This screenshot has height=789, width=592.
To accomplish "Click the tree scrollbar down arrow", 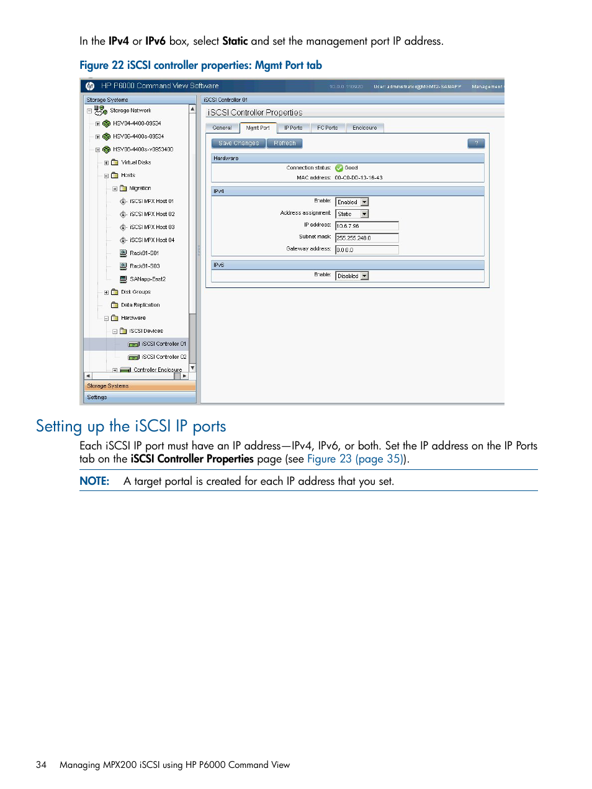I will (192, 368).
